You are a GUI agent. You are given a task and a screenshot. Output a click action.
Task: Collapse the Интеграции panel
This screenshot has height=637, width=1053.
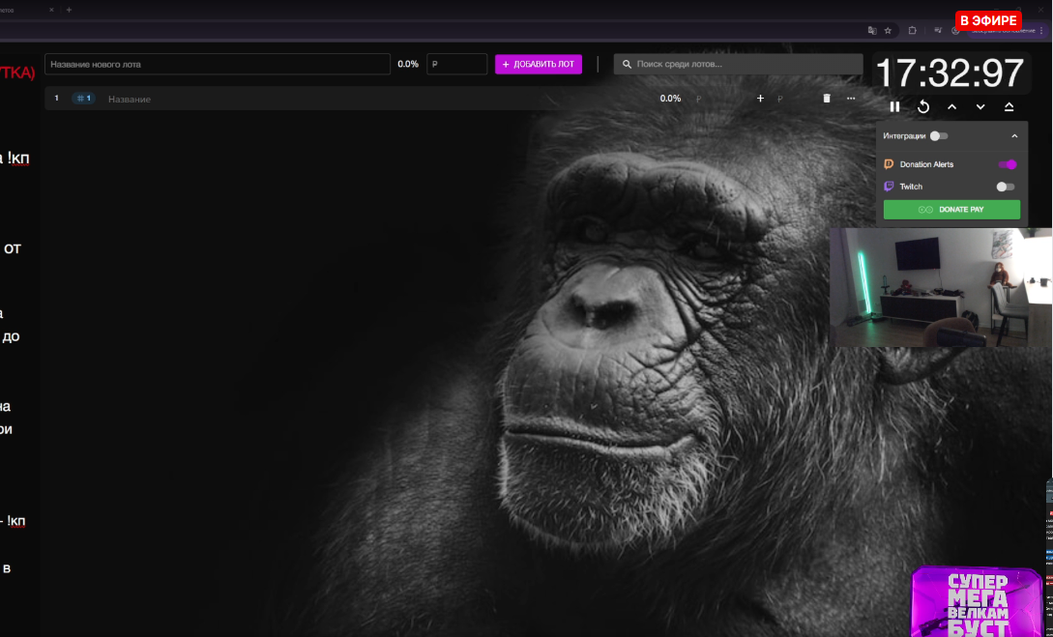pos(1014,136)
